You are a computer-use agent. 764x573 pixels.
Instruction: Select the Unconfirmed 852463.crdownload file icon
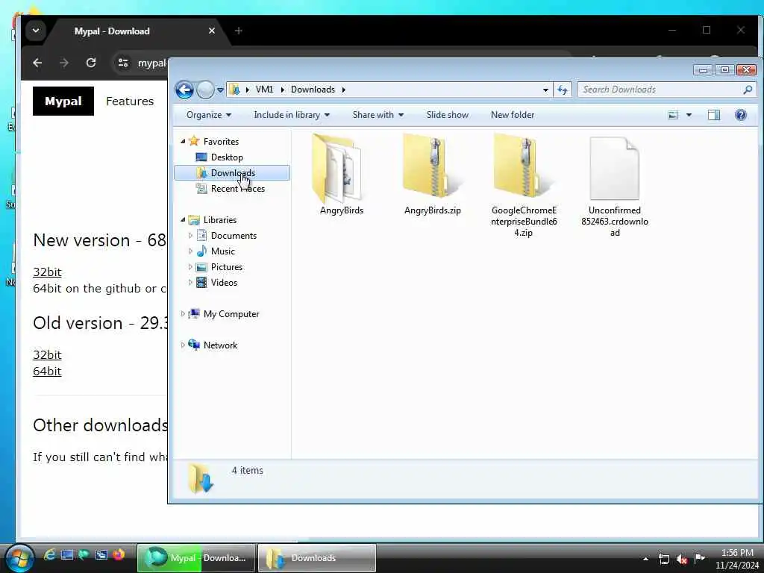615,168
